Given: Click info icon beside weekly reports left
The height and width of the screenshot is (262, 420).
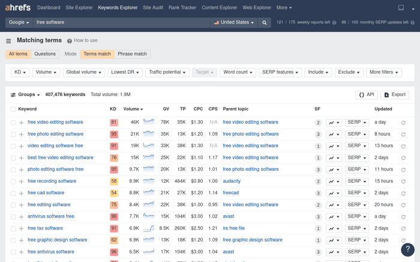Looking at the screenshot, I should (x=334, y=22).
